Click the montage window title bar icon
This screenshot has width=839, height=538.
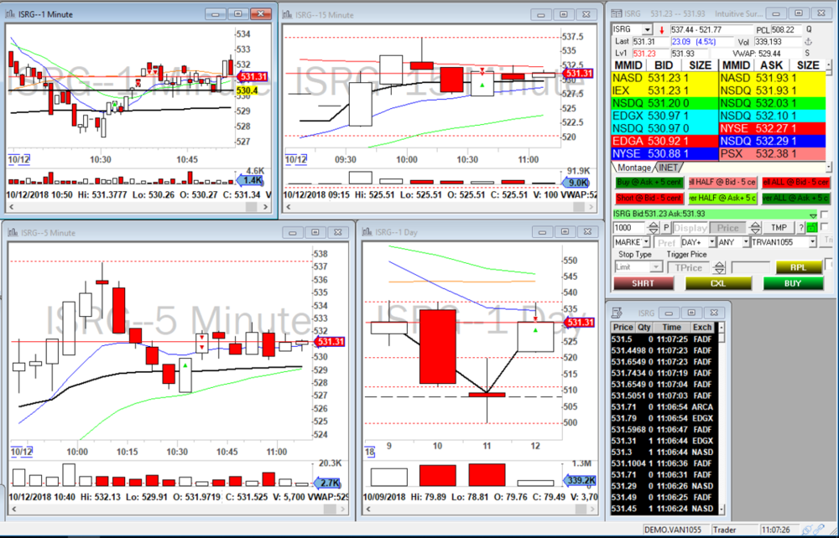[617, 14]
